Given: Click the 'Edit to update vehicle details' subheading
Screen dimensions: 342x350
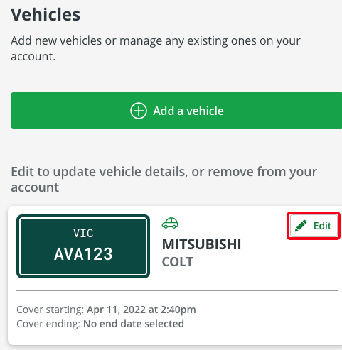Looking at the screenshot, I should tap(164, 180).
